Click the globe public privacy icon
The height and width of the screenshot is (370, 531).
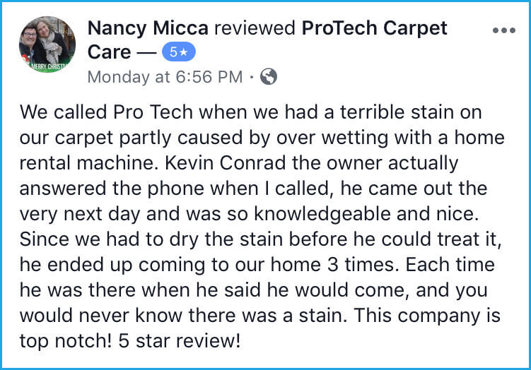click(x=269, y=76)
